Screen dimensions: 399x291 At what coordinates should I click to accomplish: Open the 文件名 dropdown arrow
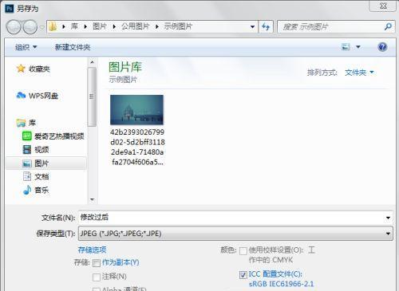tap(388, 218)
